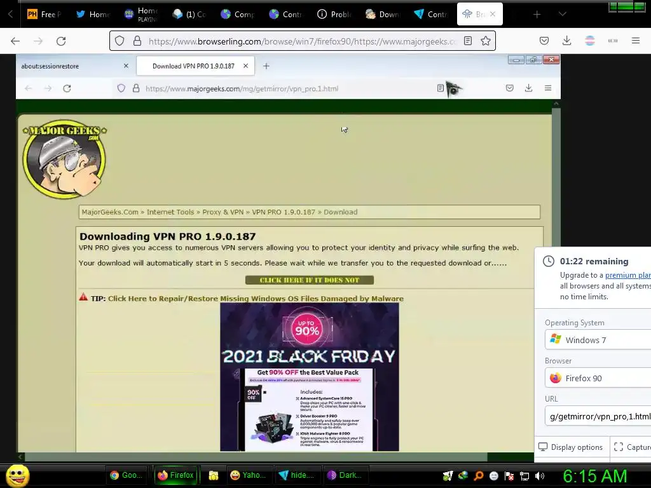The width and height of the screenshot is (651, 488).
Task: Close the Download VPN PRO inner tab
Action: coord(246,65)
